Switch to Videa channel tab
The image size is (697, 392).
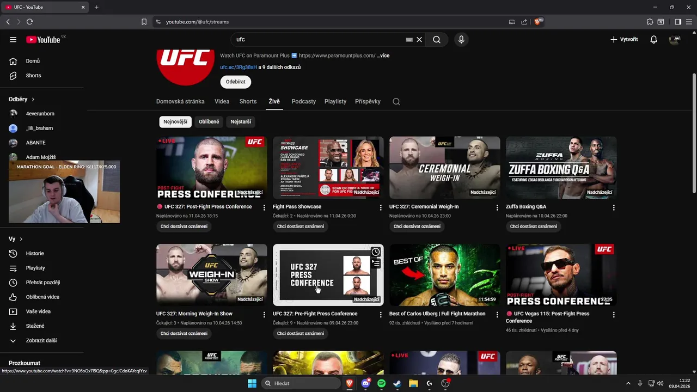222,102
